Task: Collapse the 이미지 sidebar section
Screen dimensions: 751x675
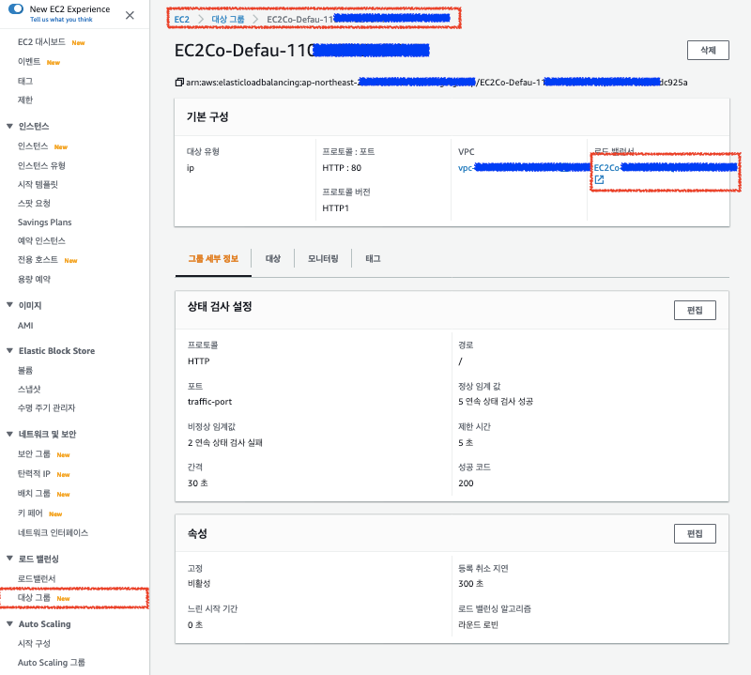Action: click(x=9, y=305)
